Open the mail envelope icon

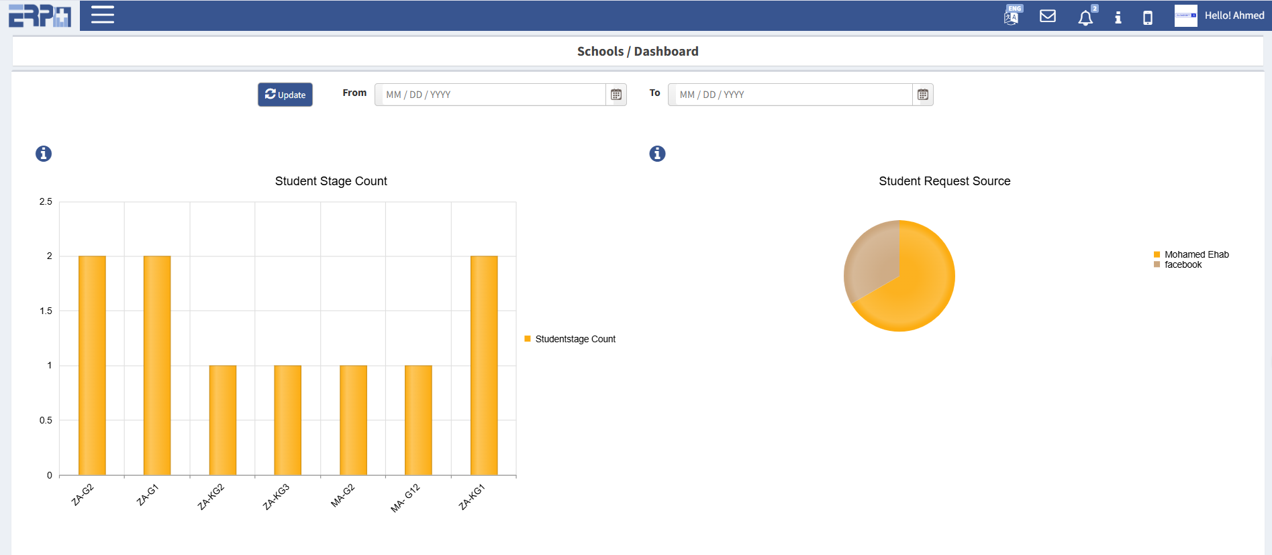(1047, 16)
